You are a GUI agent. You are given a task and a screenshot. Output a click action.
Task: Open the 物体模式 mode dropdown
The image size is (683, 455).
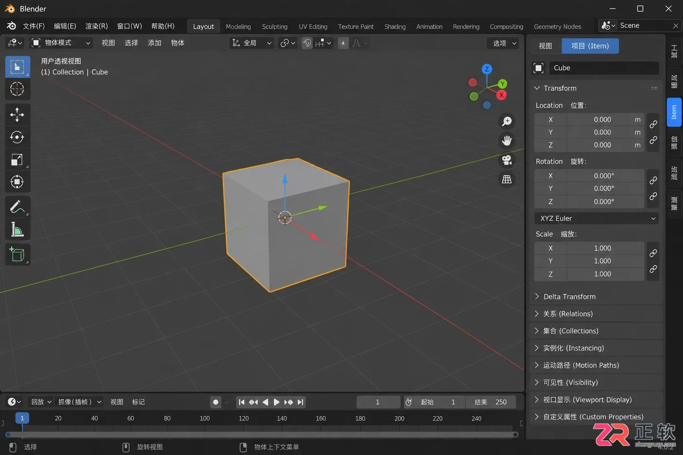tap(61, 43)
